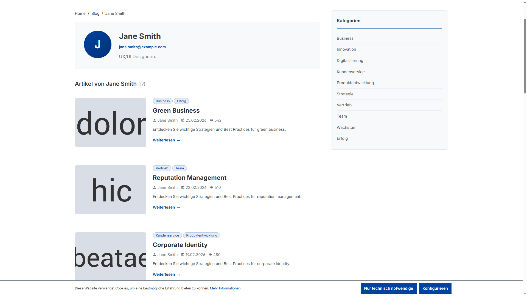527x296 pixels.
Task: Click calendar icon beside 22.02.2026
Action: 183,187
